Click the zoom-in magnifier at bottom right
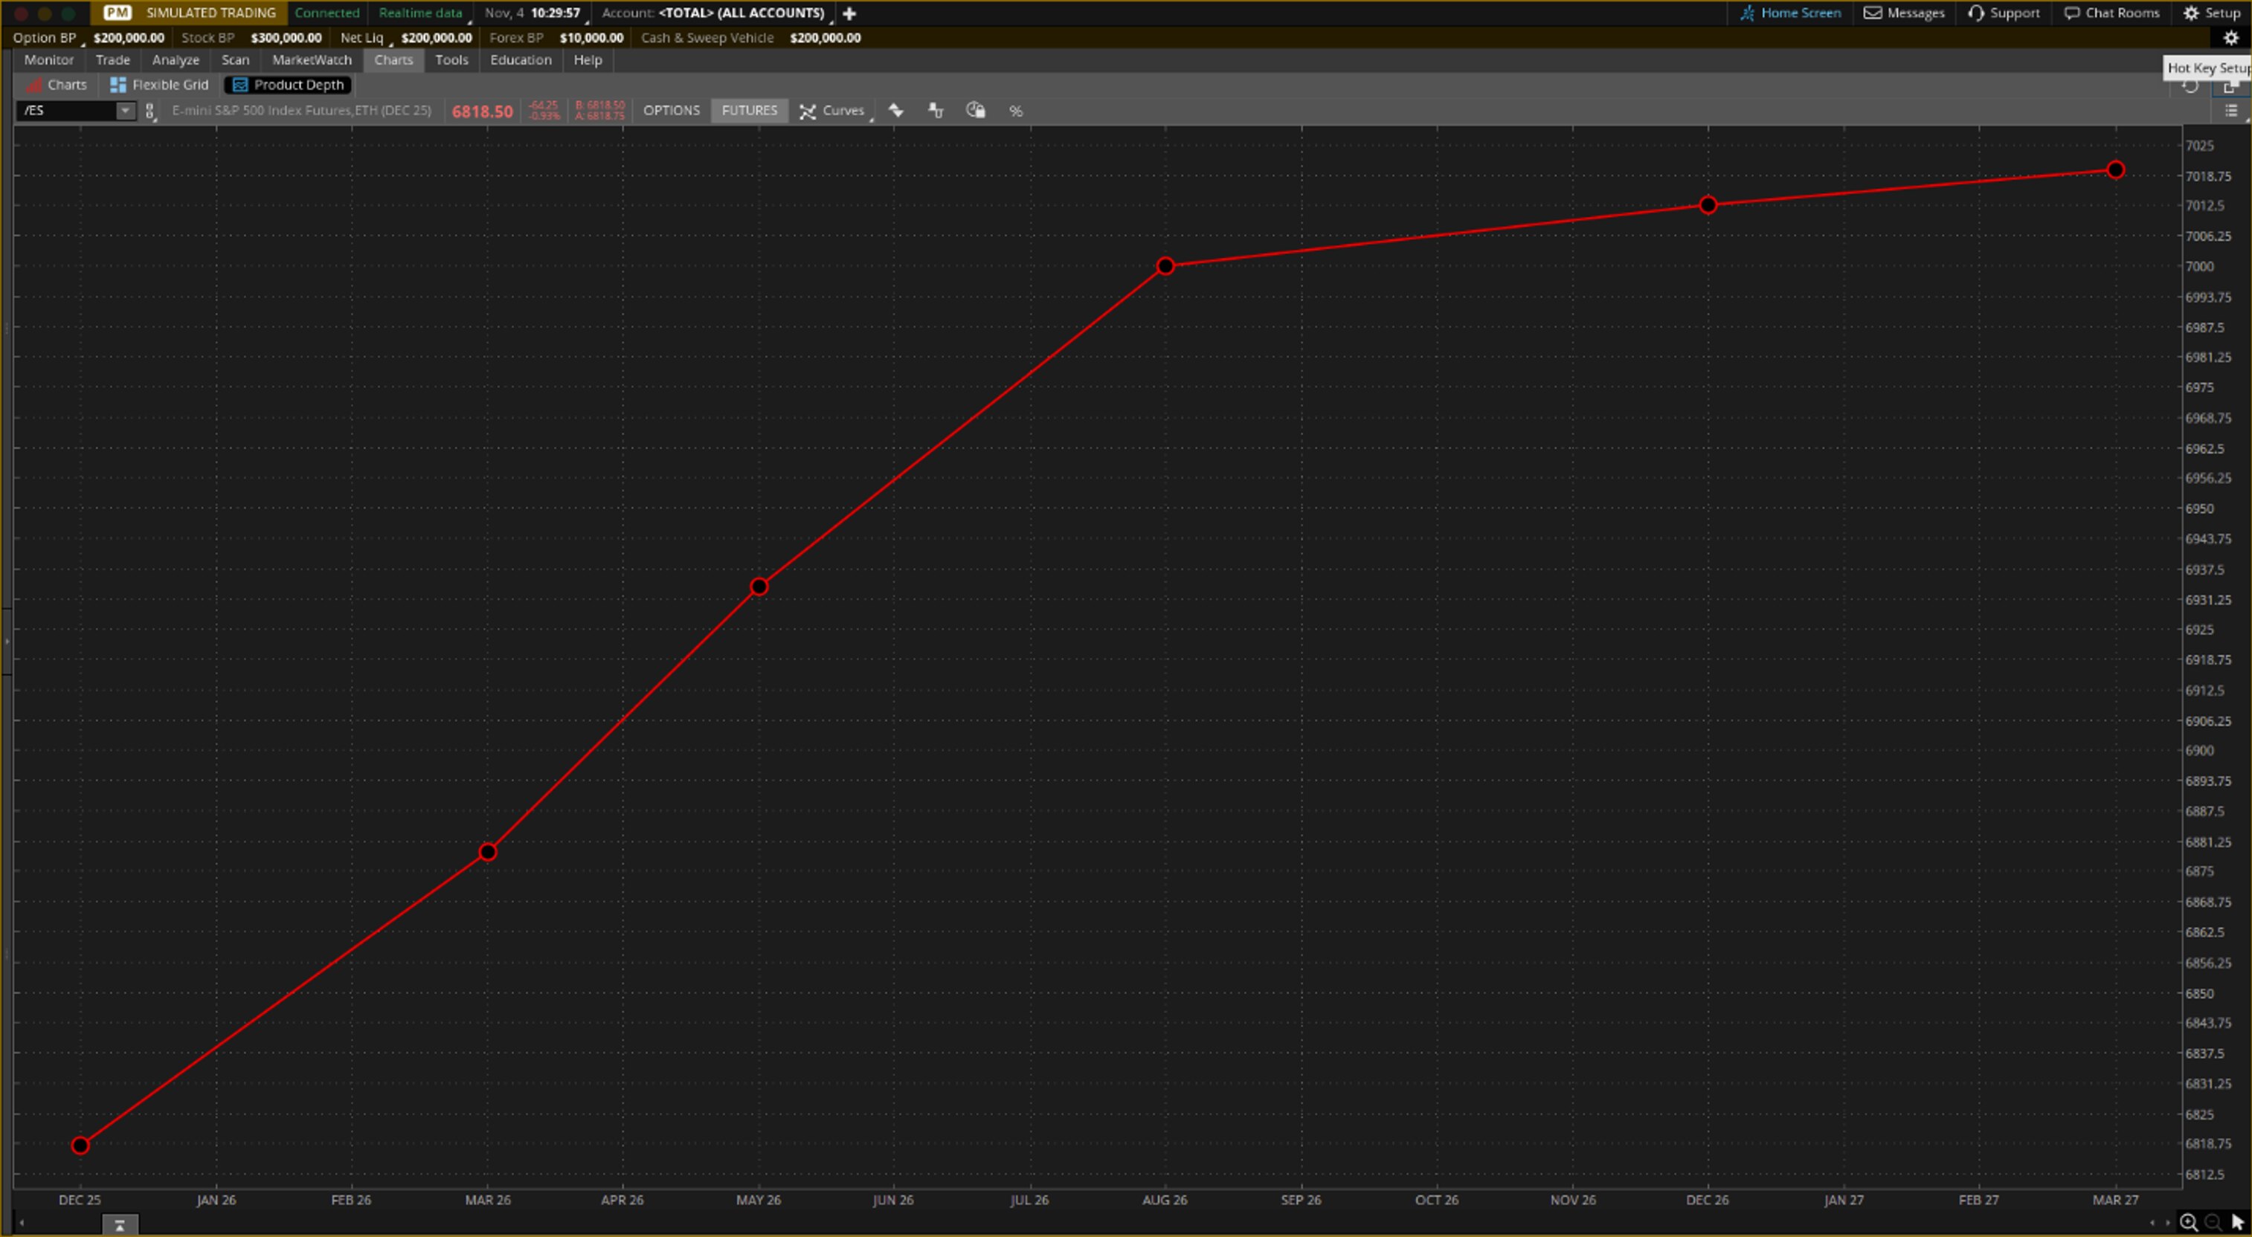The height and width of the screenshot is (1237, 2252). [2189, 1223]
